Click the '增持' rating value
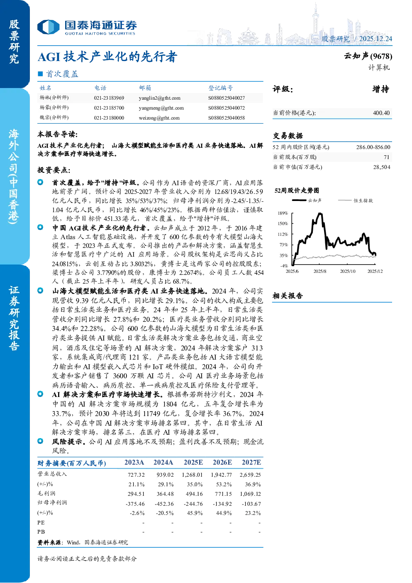Screen dimensions: 412x583 pos(381,89)
